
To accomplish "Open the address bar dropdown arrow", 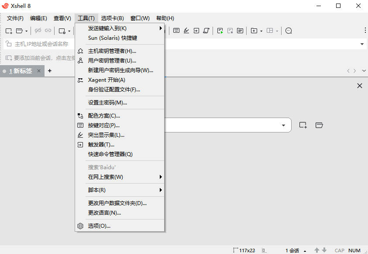I will click(x=362, y=44).
